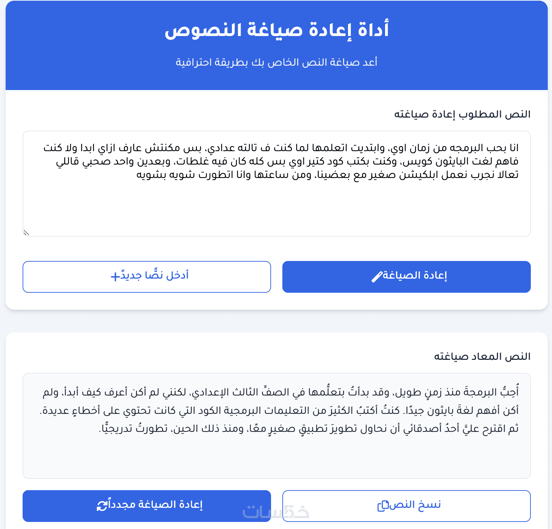This screenshot has width=552, height=529.
Task: Click the label النص المعاد صياغته
Action: click(x=482, y=357)
